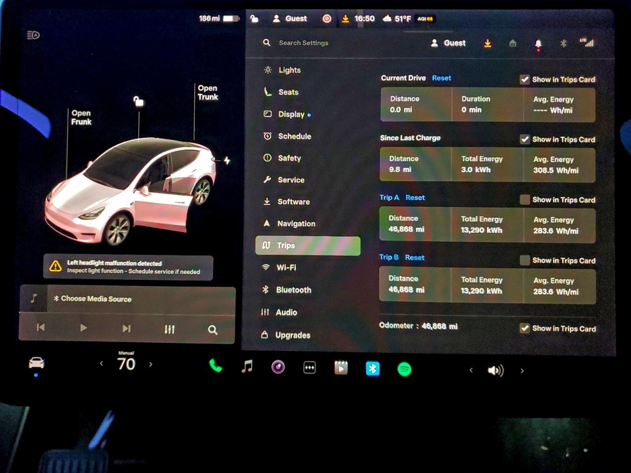The width and height of the screenshot is (631, 473).
Task: Tap the Bluetooth app icon in dock
Action: point(373,369)
